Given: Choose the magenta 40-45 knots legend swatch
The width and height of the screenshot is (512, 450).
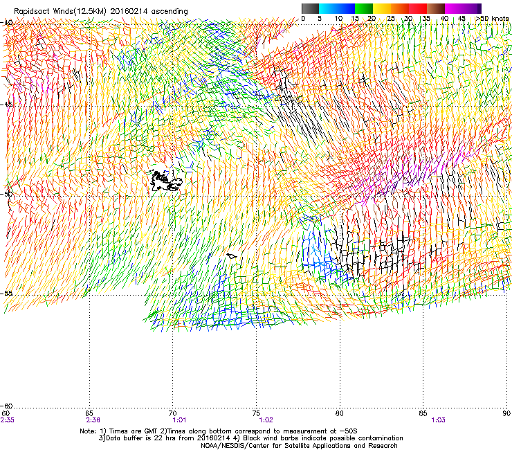Looking at the screenshot, I should pyautogui.click(x=454, y=8).
